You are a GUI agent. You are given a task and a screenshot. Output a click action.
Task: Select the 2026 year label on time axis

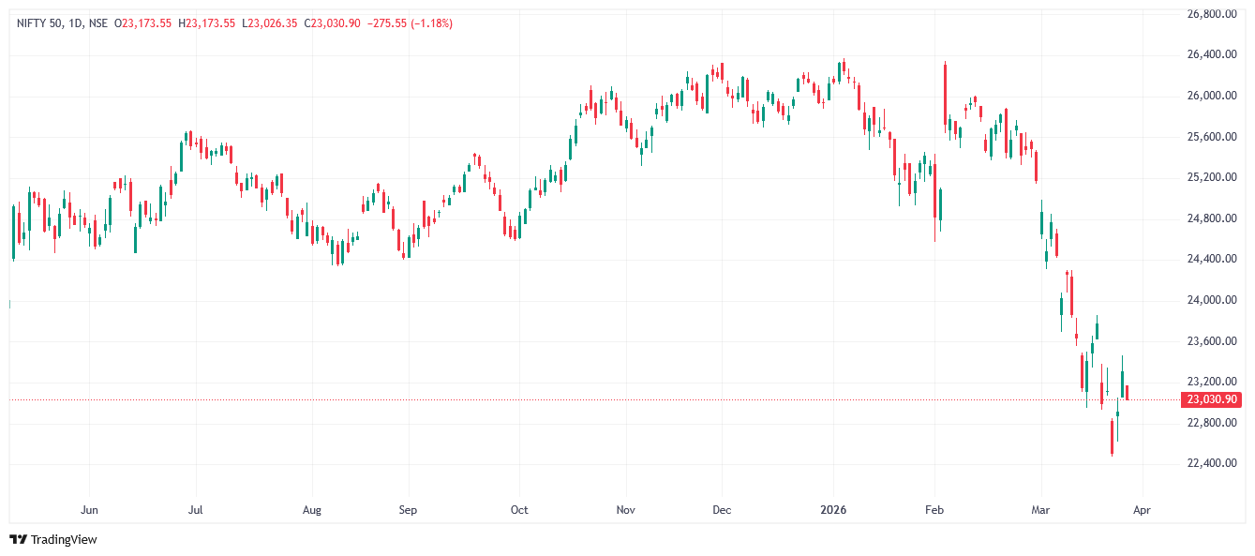833,510
